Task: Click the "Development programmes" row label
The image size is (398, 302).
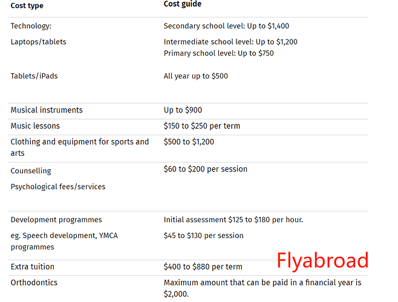Action: click(x=56, y=220)
